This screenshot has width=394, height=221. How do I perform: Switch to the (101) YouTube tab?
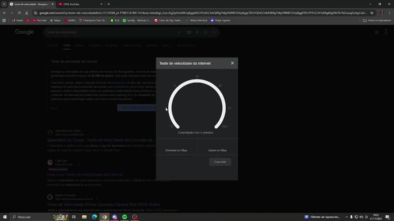coord(81,4)
